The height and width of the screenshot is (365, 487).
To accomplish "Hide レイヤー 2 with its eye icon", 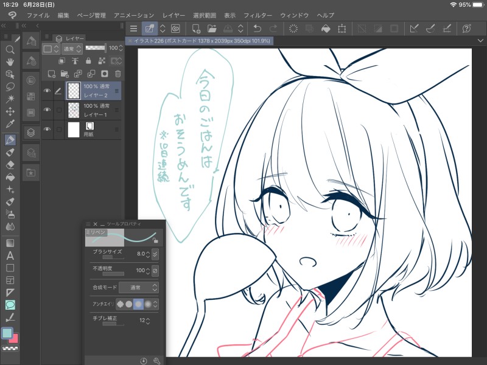I will [47, 91].
